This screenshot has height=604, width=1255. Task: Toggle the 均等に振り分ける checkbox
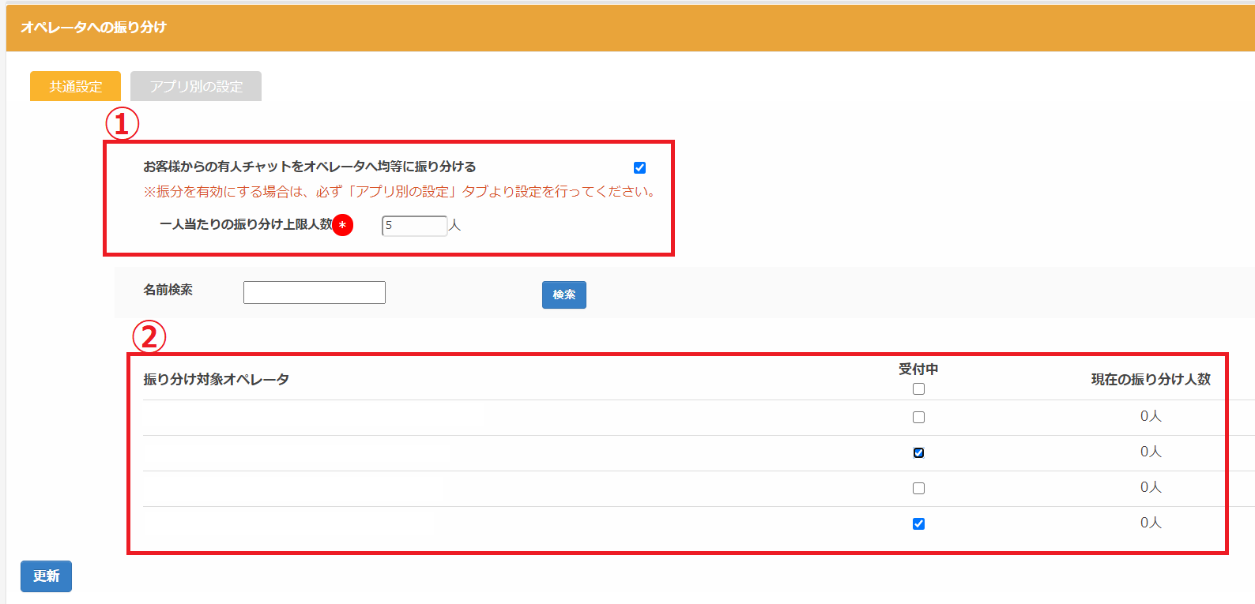639,167
